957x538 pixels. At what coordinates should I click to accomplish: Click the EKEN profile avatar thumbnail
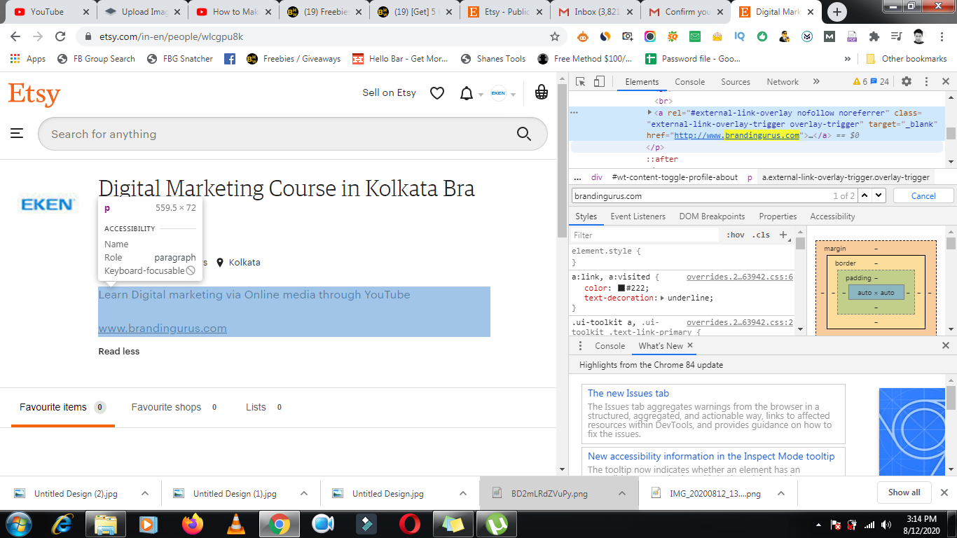pyautogui.click(x=48, y=205)
